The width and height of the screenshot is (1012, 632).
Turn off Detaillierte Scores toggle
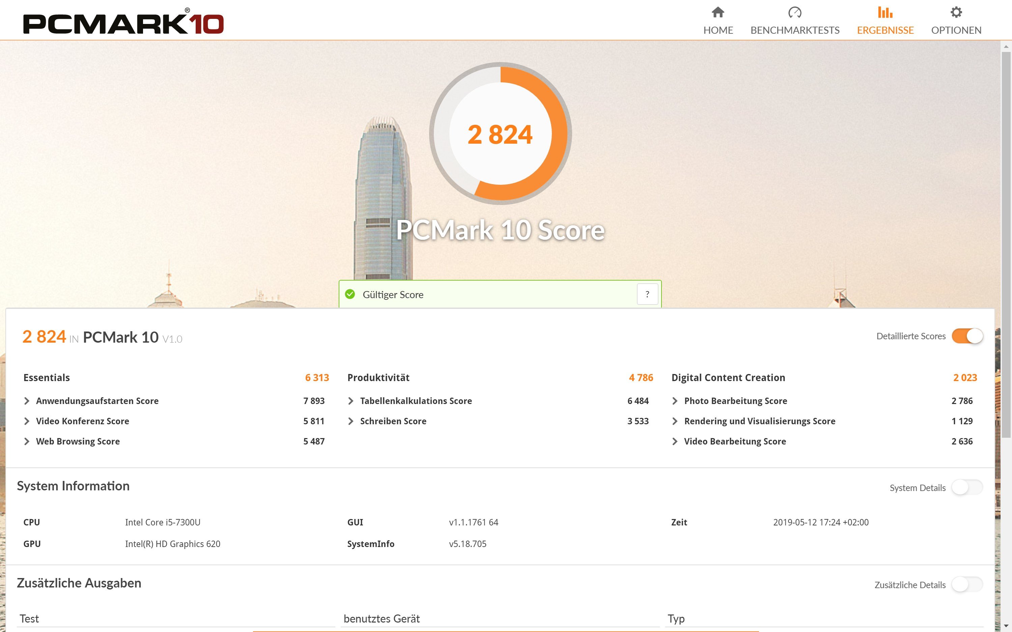pyautogui.click(x=967, y=336)
